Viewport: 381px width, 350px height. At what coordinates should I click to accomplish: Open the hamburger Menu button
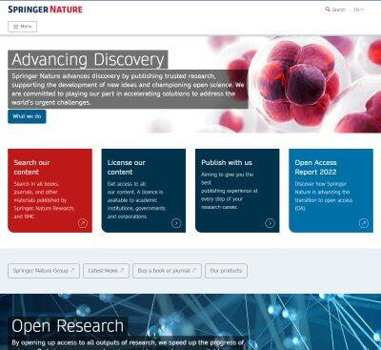click(22, 27)
